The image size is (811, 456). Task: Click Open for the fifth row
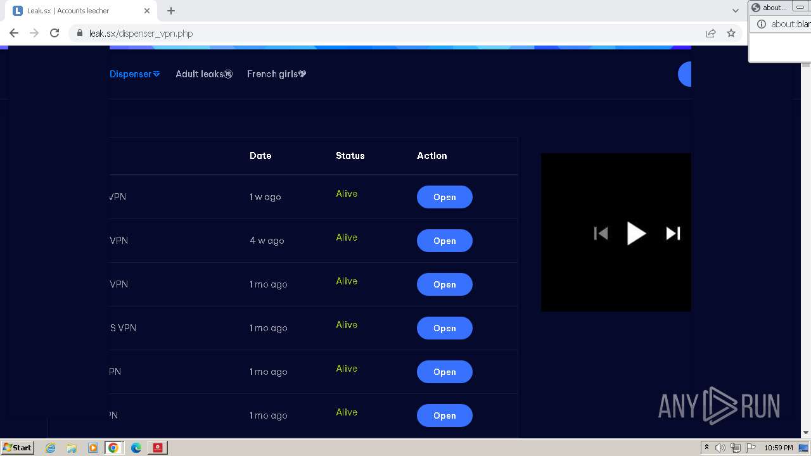click(445, 372)
